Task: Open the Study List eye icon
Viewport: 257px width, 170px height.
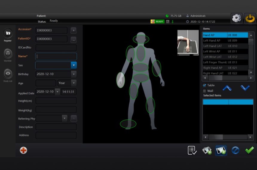Action: click(8, 73)
